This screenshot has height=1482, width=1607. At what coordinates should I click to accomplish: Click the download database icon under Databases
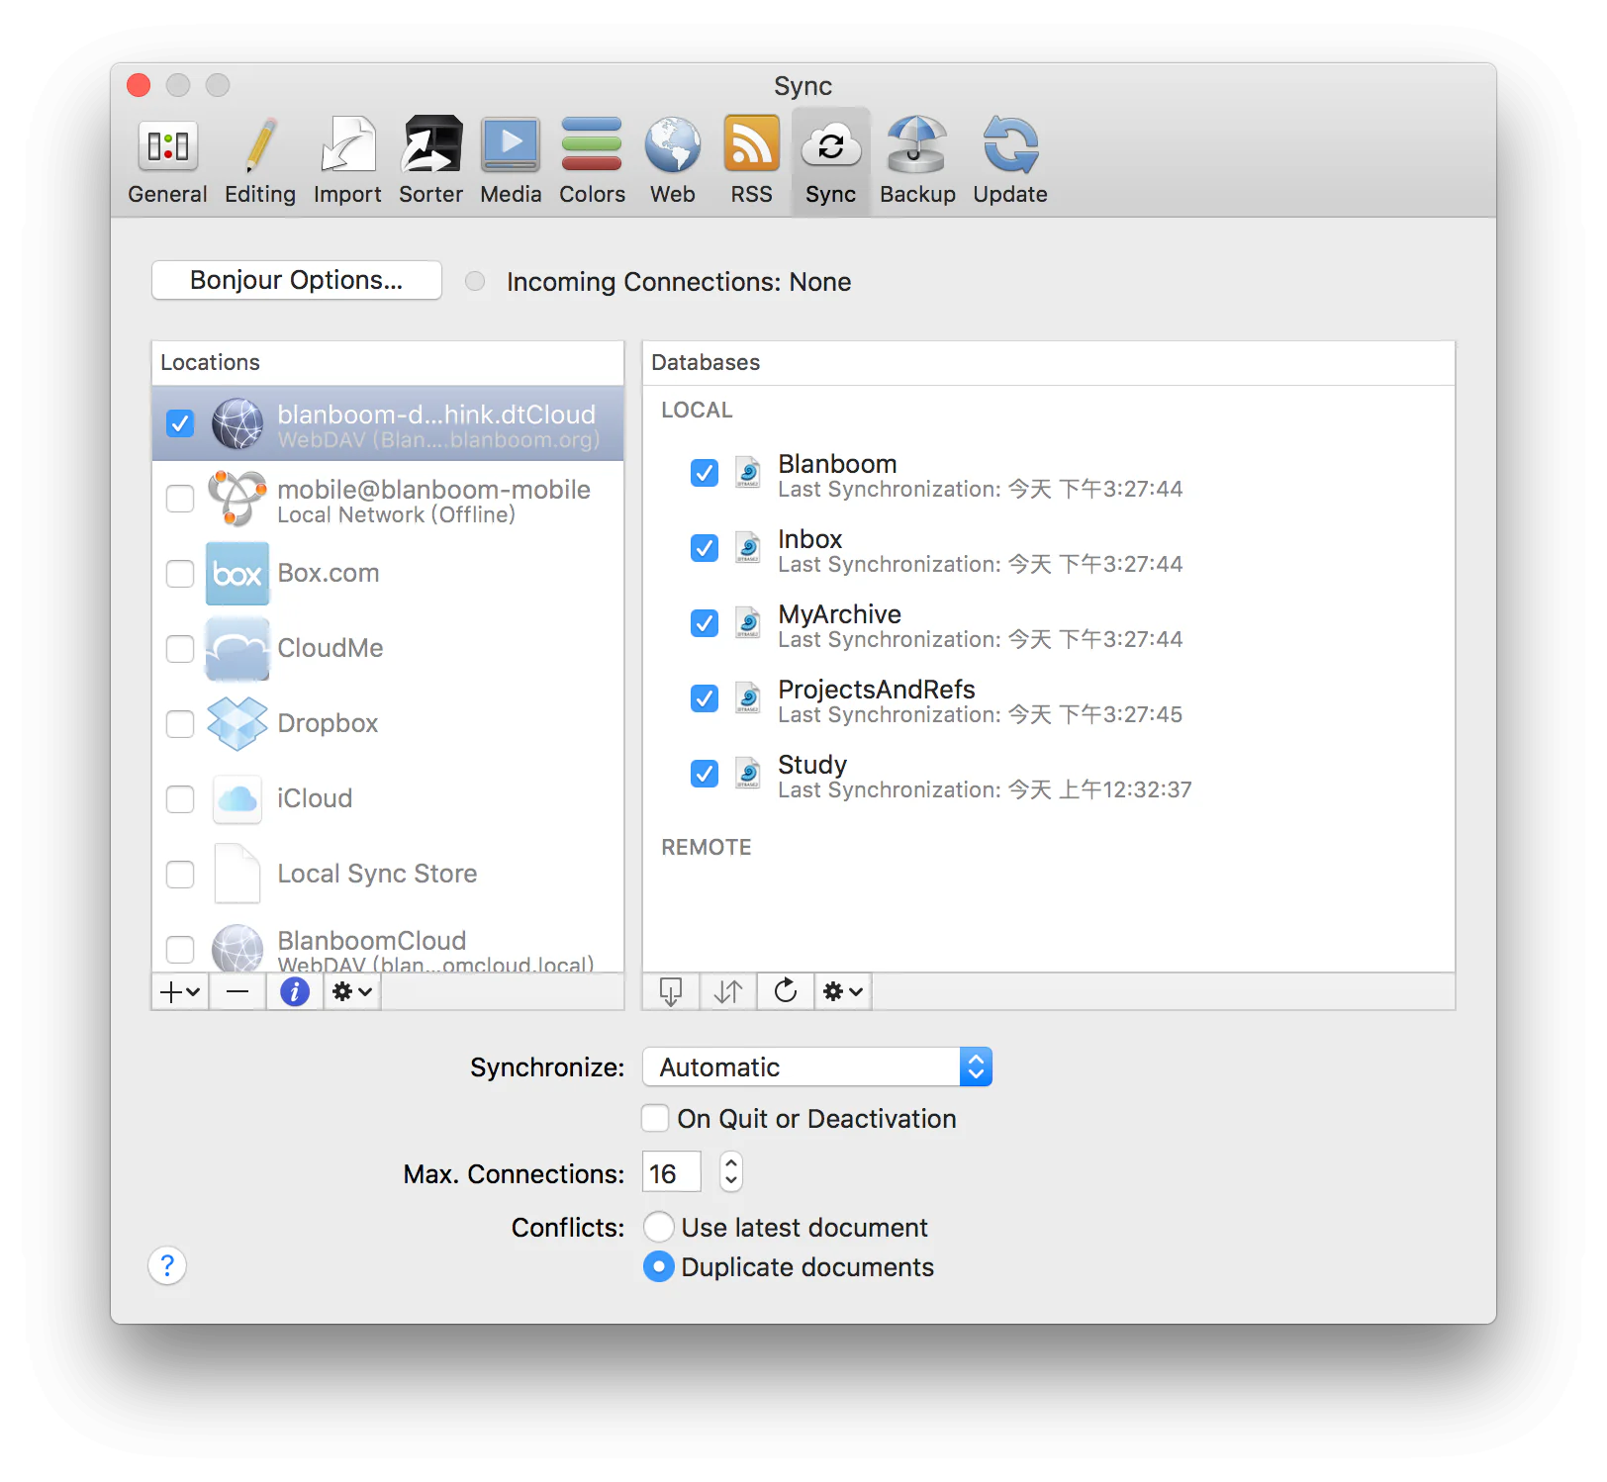coord(671,991)
